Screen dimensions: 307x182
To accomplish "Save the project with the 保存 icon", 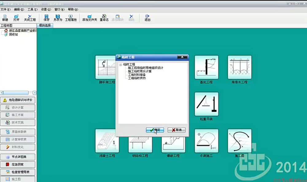I will tap(46, 18).
